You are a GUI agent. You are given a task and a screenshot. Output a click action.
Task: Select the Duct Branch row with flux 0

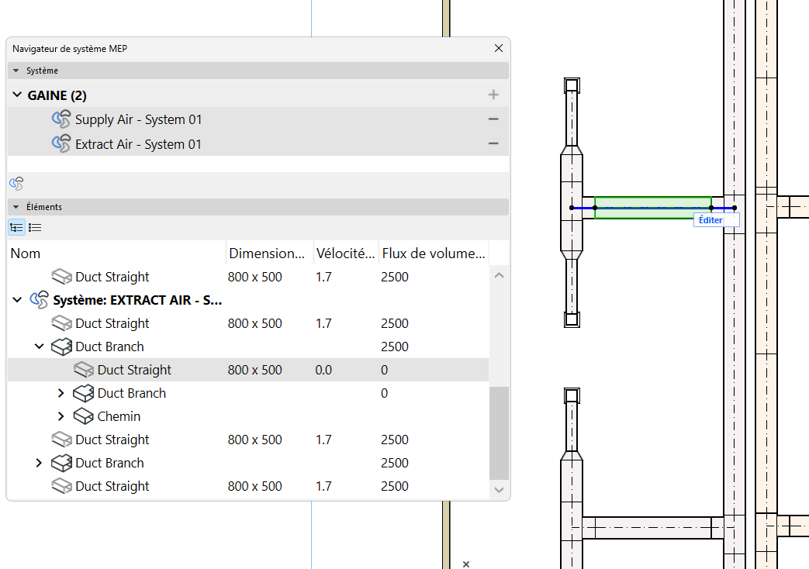248,393
